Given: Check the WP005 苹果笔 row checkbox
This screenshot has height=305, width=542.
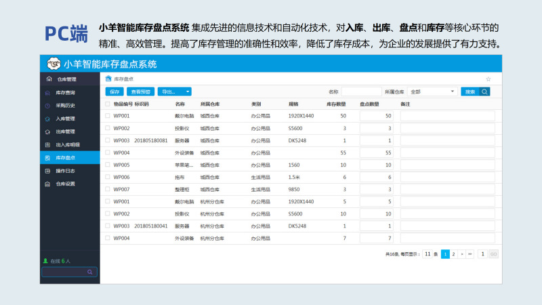Looking at the screenshot, I should coord(108,165).
